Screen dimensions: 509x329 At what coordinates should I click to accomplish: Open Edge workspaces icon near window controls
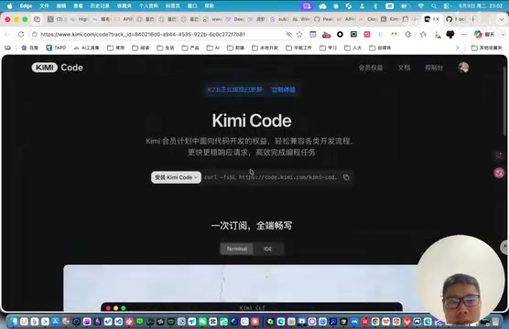(37, 19)
